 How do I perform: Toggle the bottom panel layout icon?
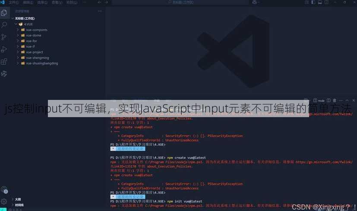pos(320,2)
